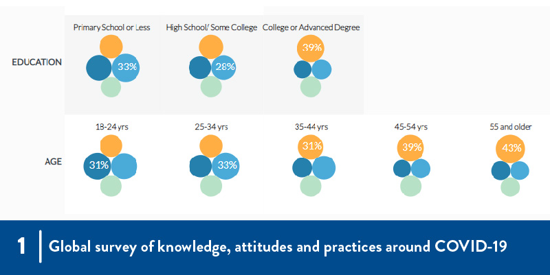Click the number 1 in the blue banner
Screen dimensions: 550x275
point(23,247)
